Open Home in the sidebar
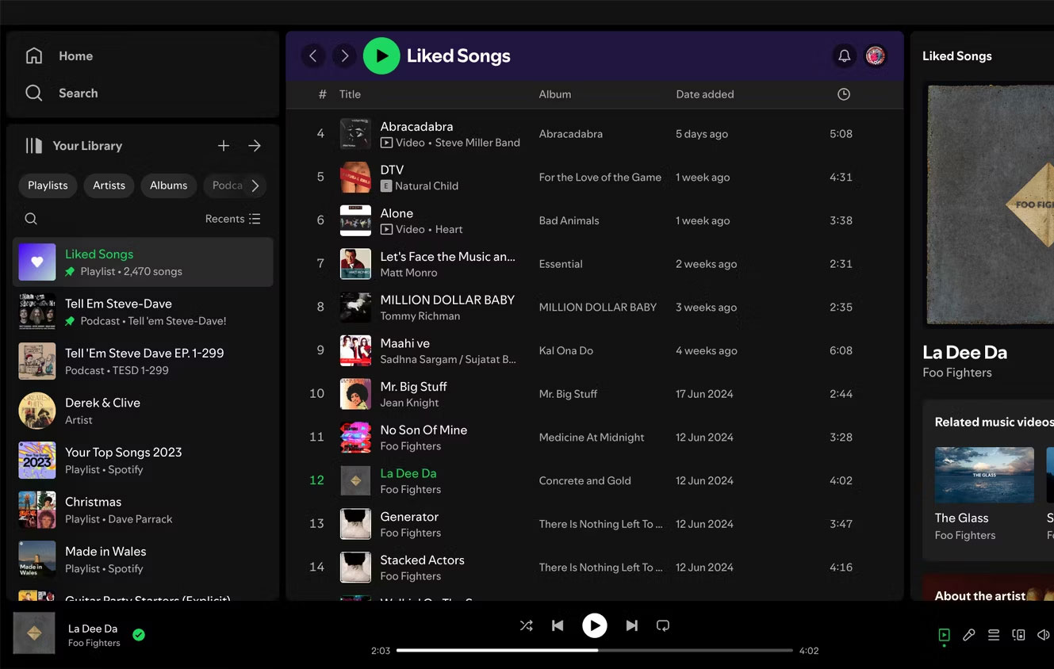 (x=75, y=56)
